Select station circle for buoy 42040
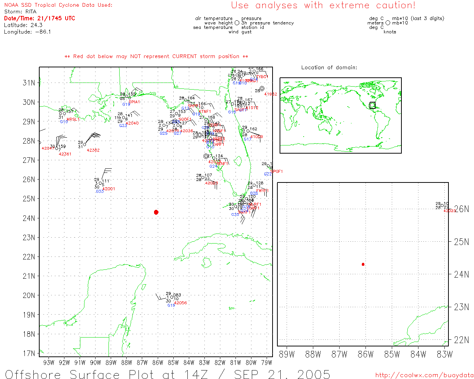The image size is (474, 379). 123,118
